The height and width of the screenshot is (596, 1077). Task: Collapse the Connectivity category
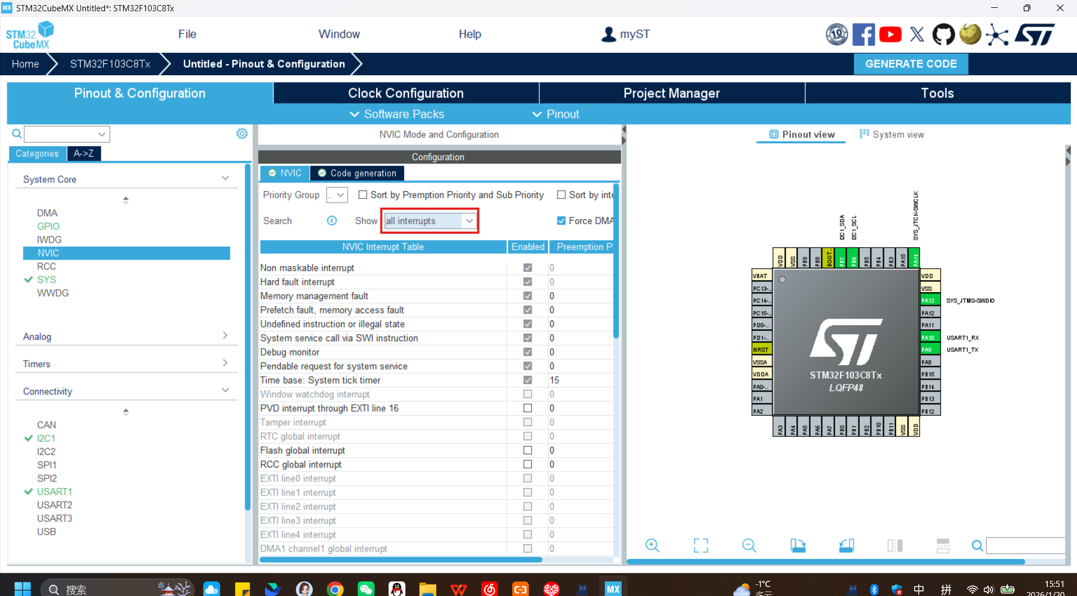click(225, 390)
